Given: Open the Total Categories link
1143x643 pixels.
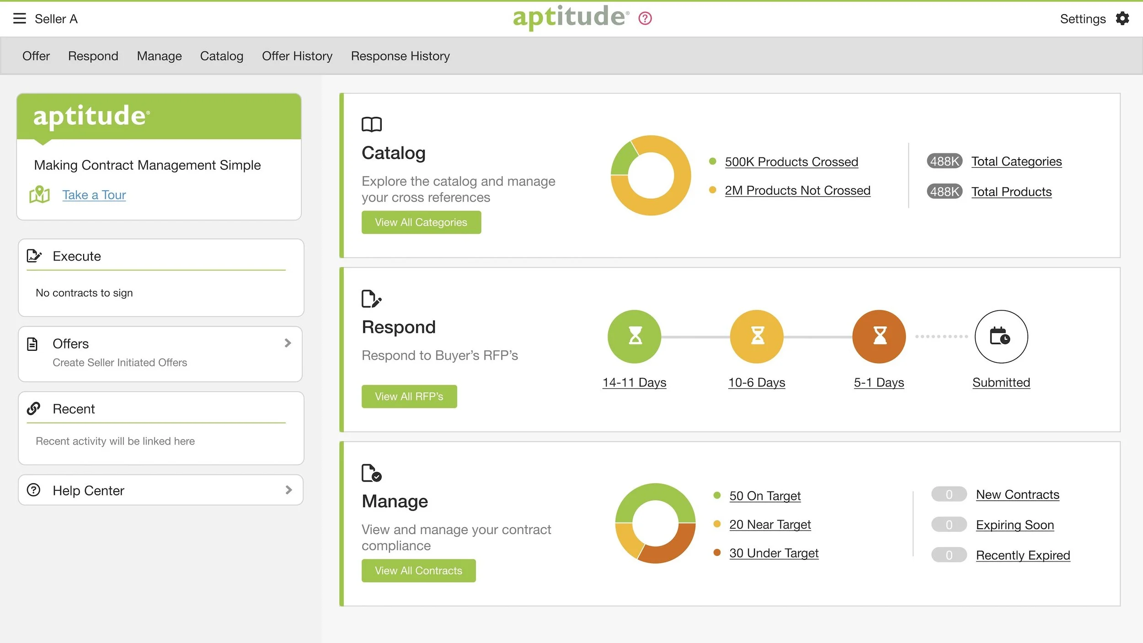Looking at the screenshot, I should (1016, 161).
